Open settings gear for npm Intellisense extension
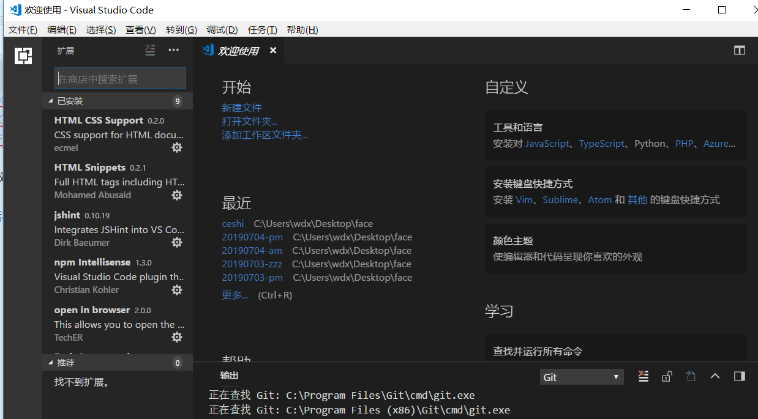Image resolution: width=758 pixels, height=419 pixels. point(177,289)
